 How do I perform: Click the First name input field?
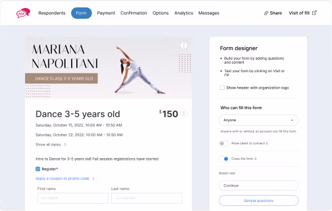tap(73, 198)
